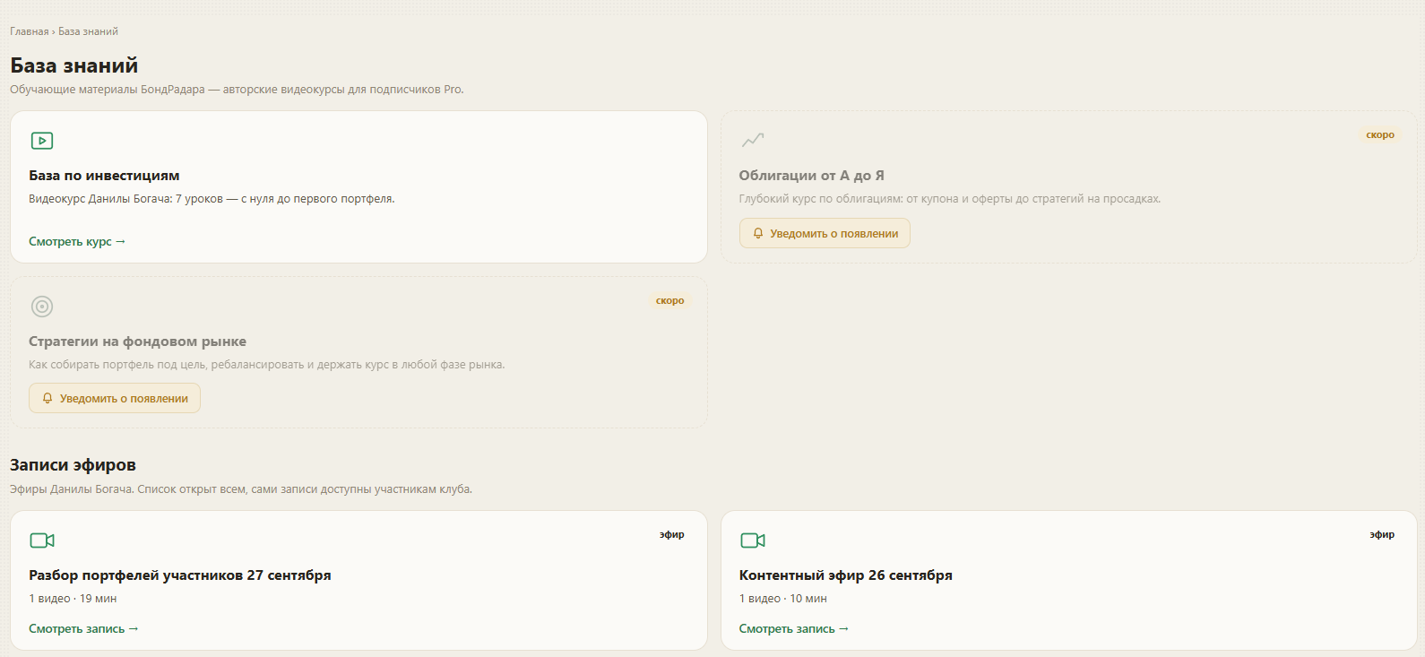Click the subtitle starting "Эфиры Данилы Богача"
Screen dimensions: 1425x657
[241, 489]
